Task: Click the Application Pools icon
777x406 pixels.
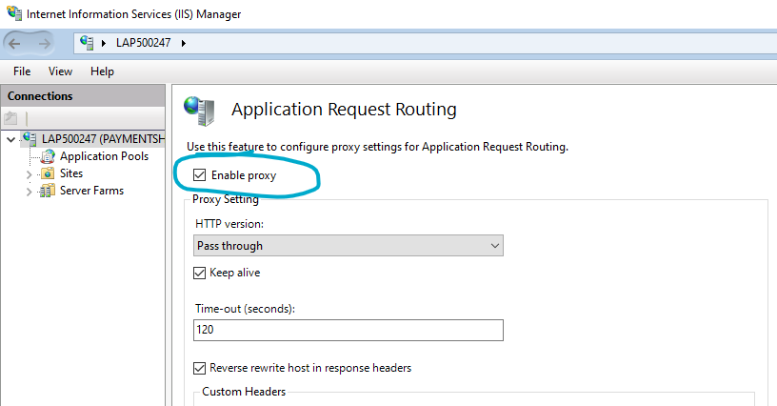Action: pos(48,156)
